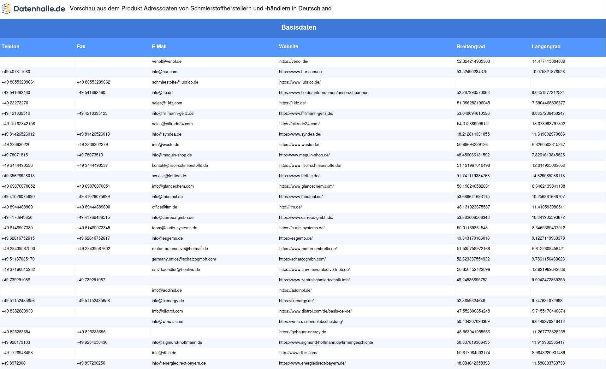
Task: Click email info@wmc-s.com
Action: (167, 322)
